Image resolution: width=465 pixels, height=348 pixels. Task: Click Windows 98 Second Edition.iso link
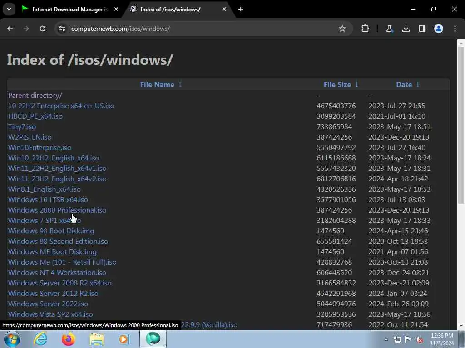click(58, 242)
